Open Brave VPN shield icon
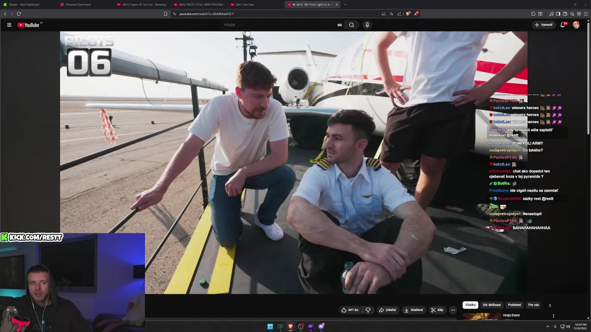The width and height of the screenshot is (591, 332). (579, 14)
